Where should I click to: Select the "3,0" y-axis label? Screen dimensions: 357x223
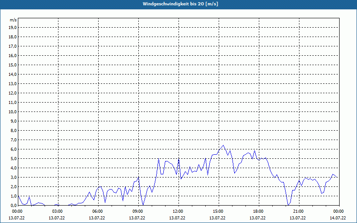click(13, 177)
